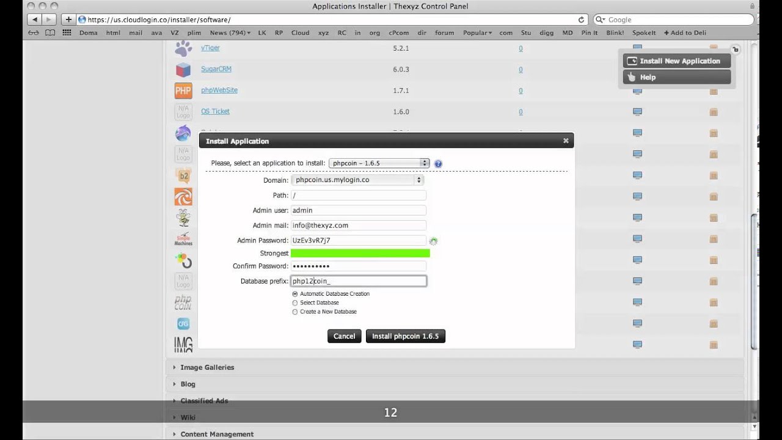Click the pin icon on floating panel

736,50
